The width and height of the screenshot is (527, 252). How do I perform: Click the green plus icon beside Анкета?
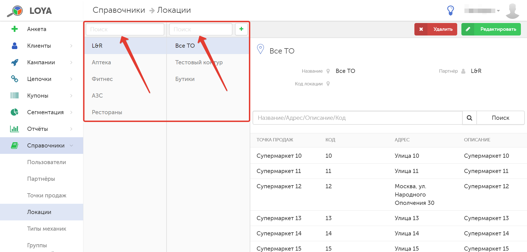14,29
